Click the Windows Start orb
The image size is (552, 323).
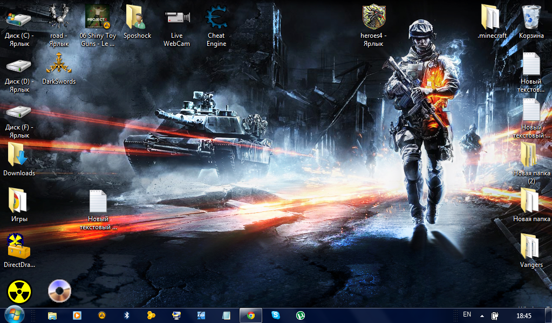click(x=14, y=314)
